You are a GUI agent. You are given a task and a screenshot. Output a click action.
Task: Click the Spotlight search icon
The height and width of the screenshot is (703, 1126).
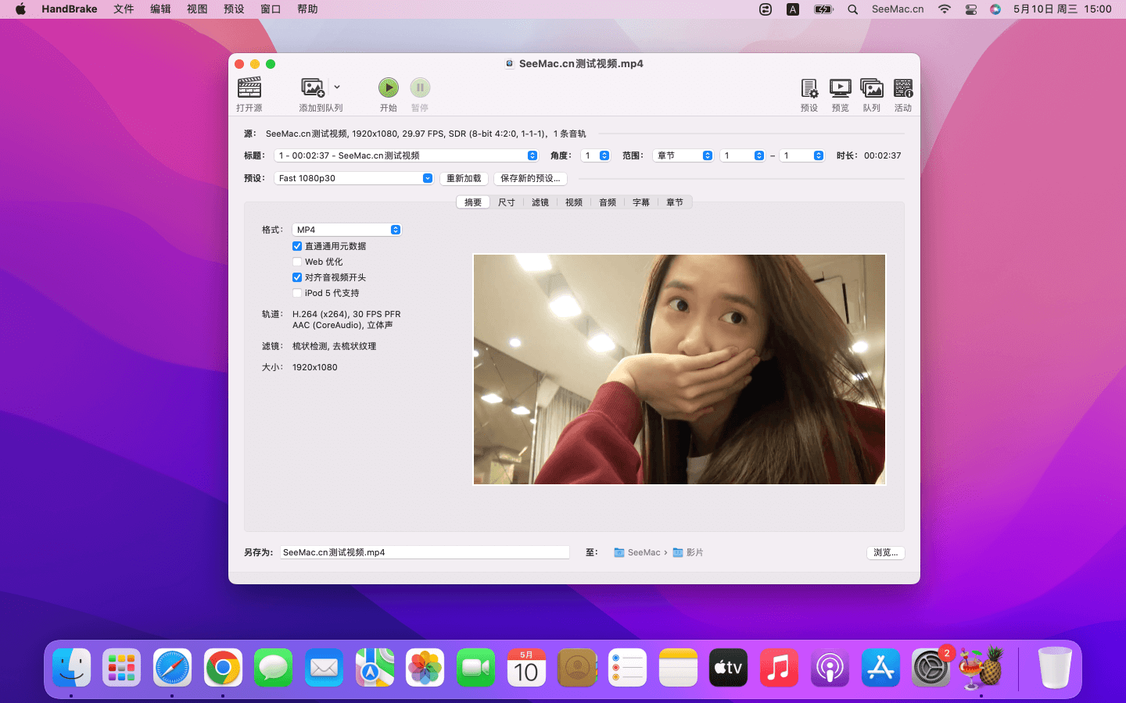point(853,9)
